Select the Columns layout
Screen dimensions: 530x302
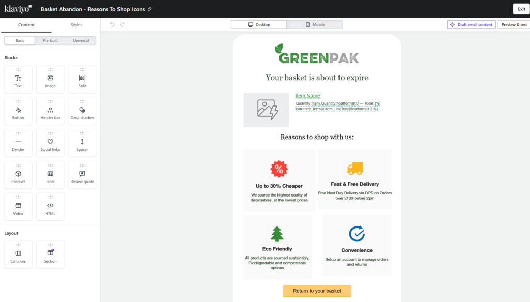[x=18, y=254]
